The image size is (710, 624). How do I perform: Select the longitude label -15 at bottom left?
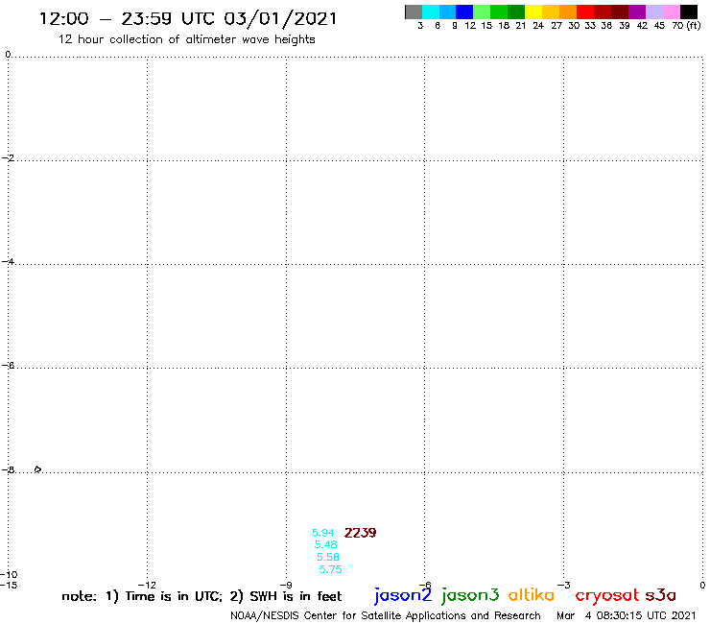pos(9,585)
